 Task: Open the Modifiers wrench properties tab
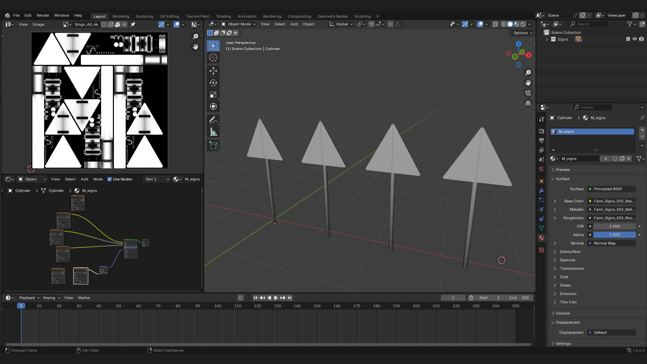coord(542,191)
